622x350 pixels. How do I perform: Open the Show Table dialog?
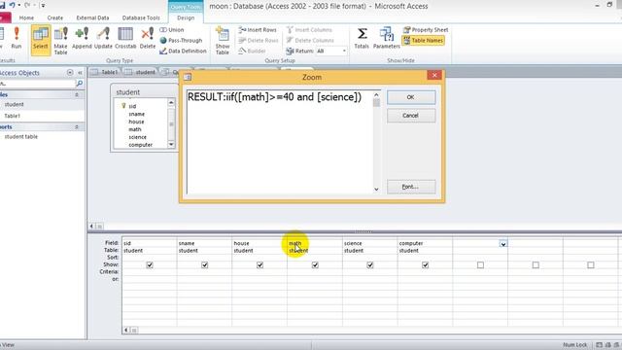coord(223,41)
